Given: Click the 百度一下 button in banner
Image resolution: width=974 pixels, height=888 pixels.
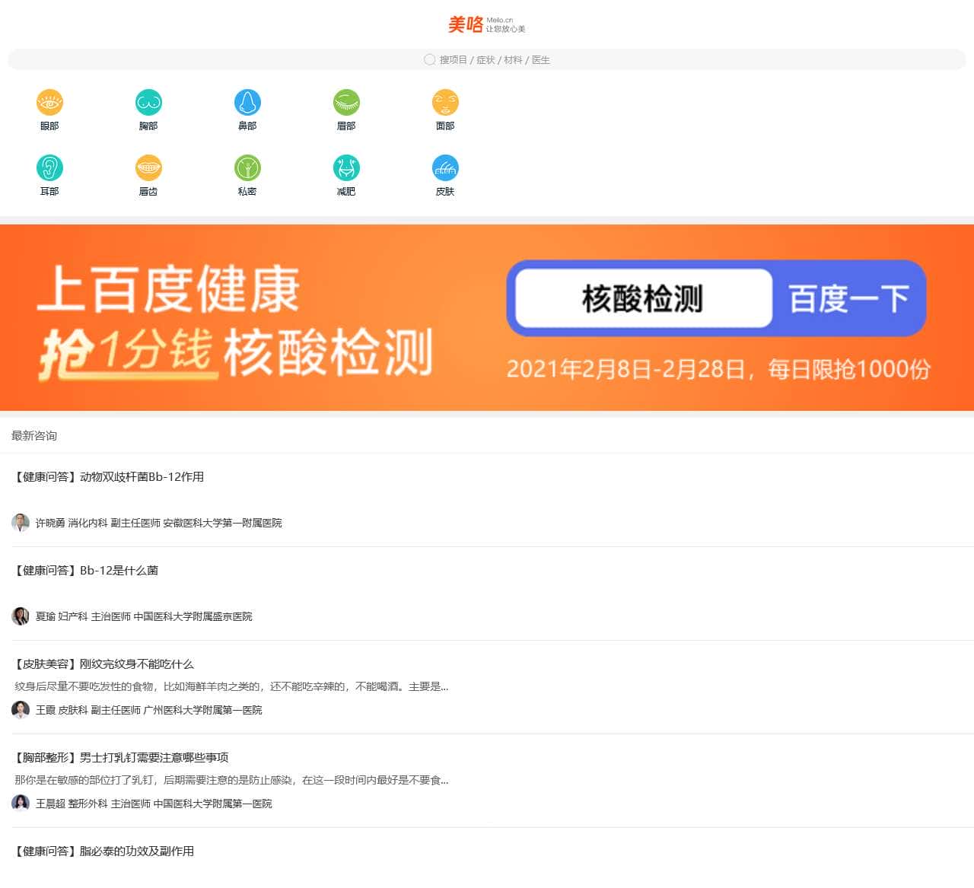Looking at the screenshot, I should [x=848, y=298].
